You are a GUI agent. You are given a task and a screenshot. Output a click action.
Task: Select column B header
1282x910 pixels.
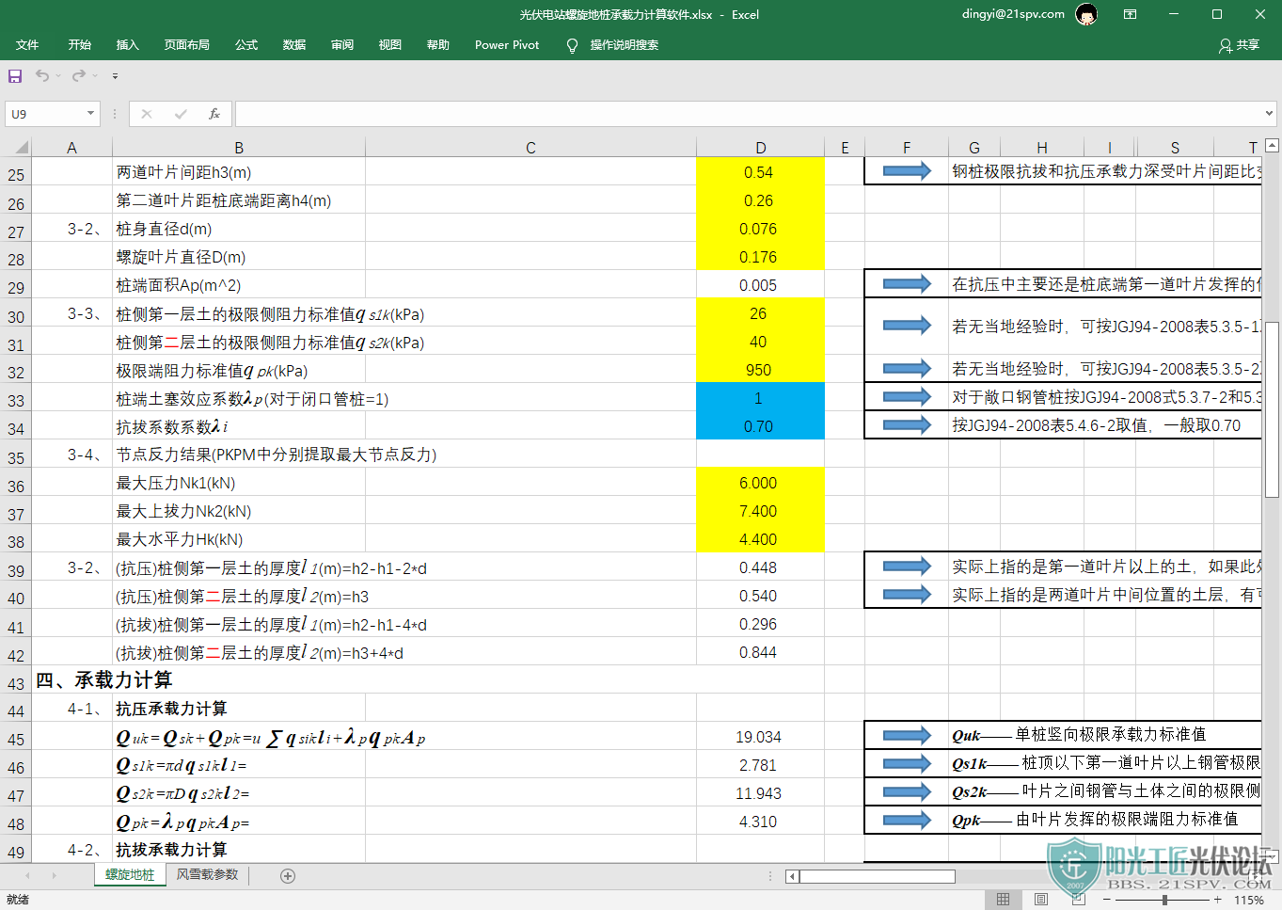coord(239,148)
